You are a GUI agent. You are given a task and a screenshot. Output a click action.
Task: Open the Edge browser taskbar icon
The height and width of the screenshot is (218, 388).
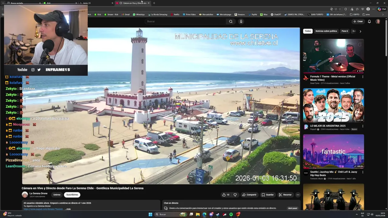pos(204,214)
